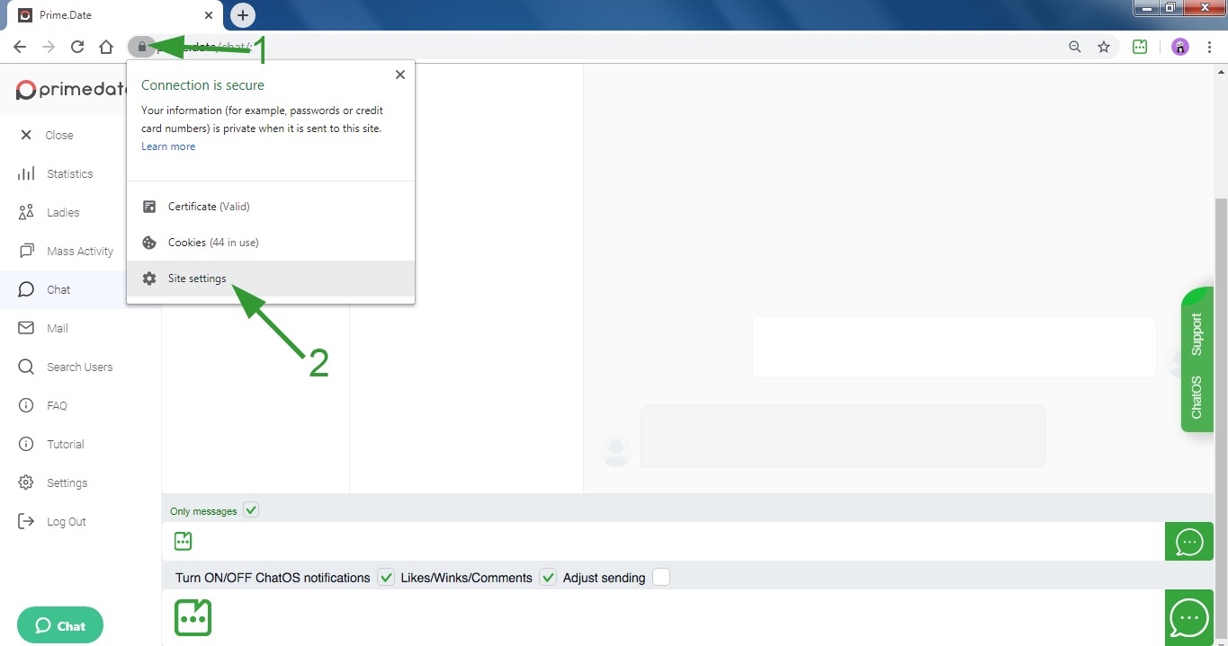This screenshot has width=1228, height=646.
Task: Toggle the Only messages checkbox
Action: [251, 509]
